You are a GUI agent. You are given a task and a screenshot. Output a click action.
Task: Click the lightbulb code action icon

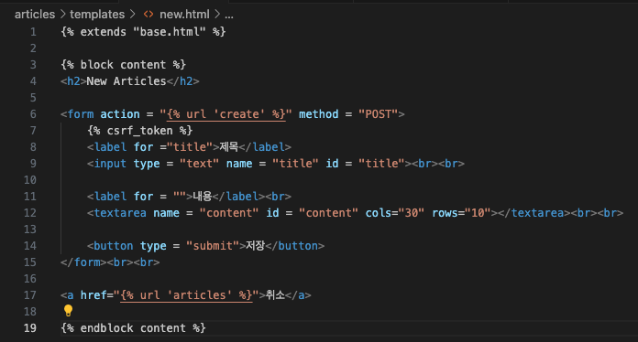(x=68, y=311)
